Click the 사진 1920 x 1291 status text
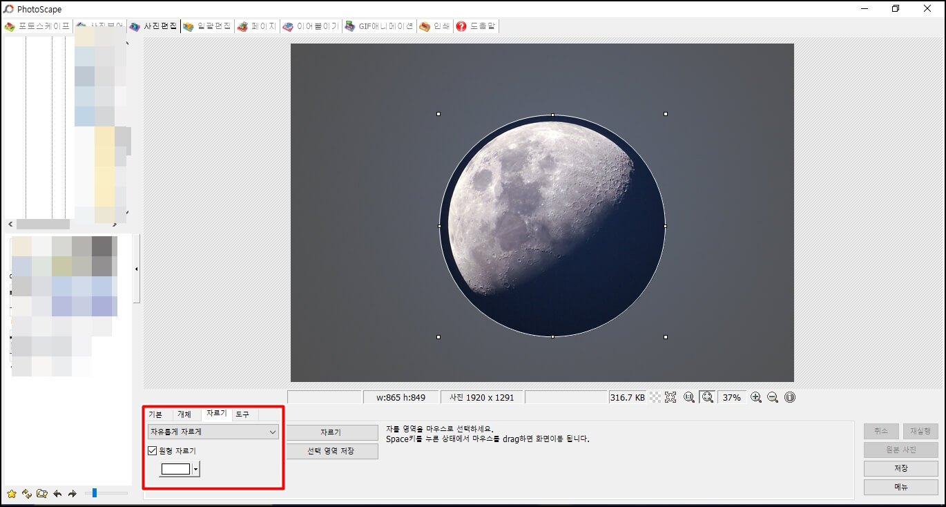 (x=482, y=397)
